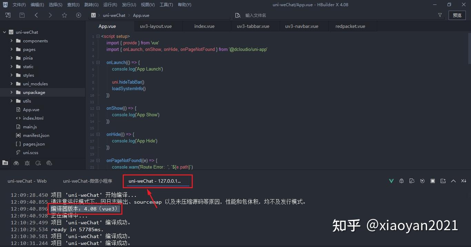This screenshot has width=471, height=247.
Task: Click the 预览 button
Action: (457, 15)
